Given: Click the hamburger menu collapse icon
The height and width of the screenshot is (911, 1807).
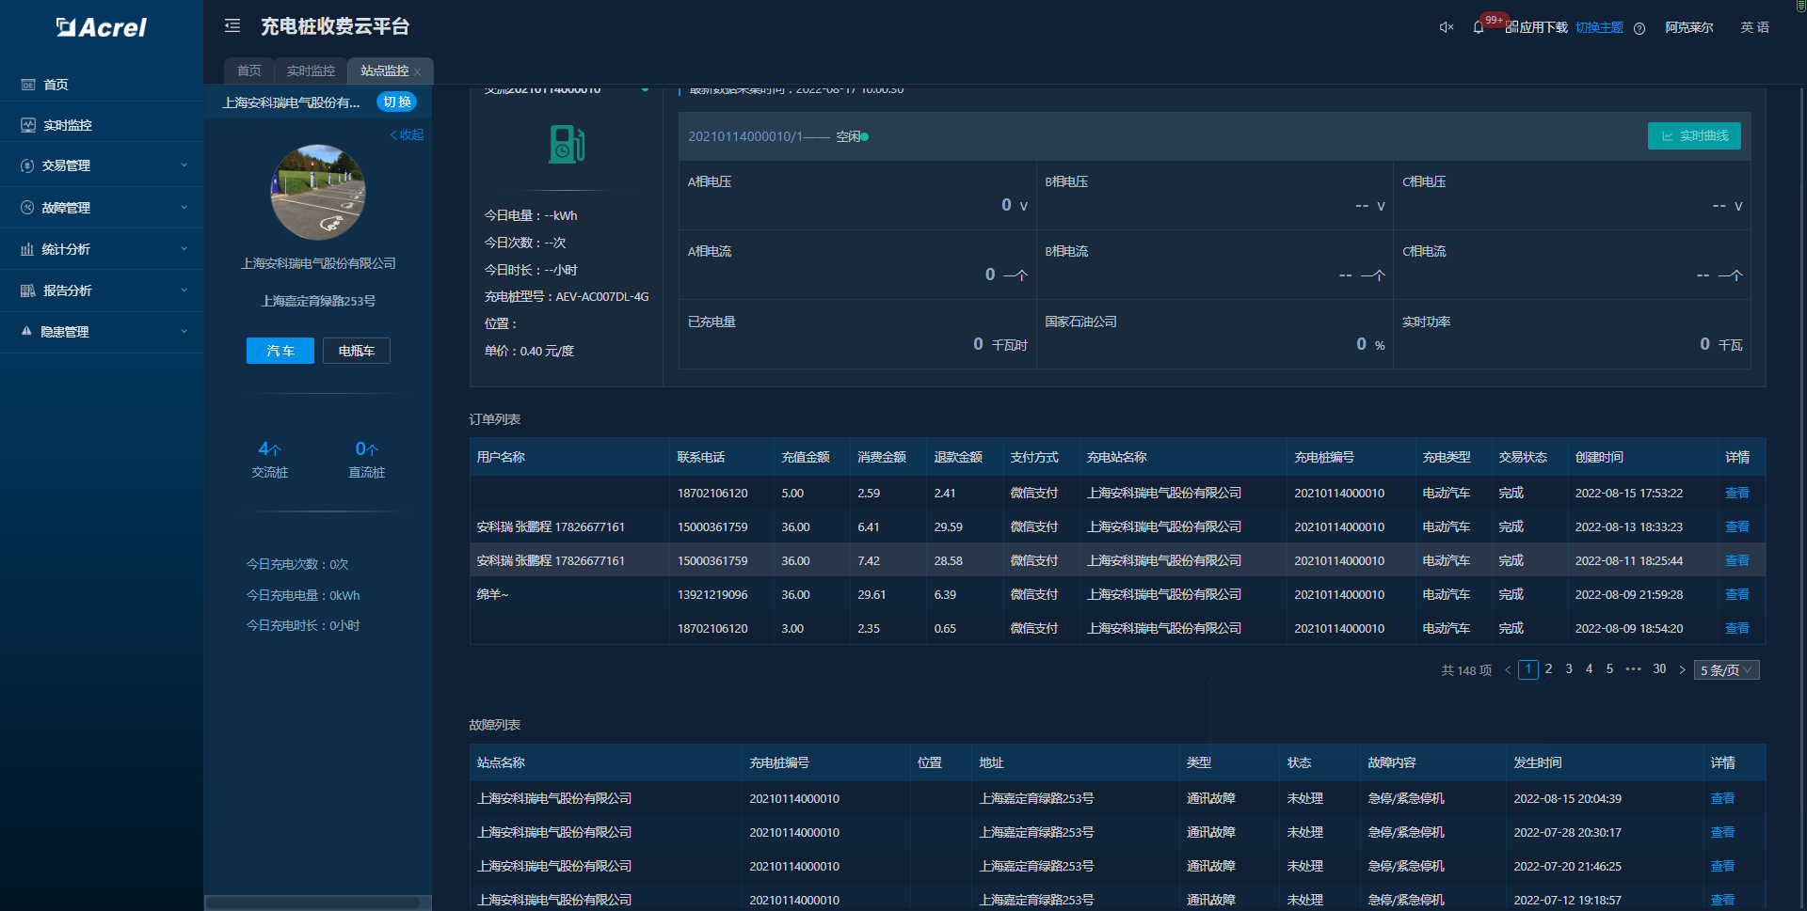Looking at the screenshot, I should point(232,26).
